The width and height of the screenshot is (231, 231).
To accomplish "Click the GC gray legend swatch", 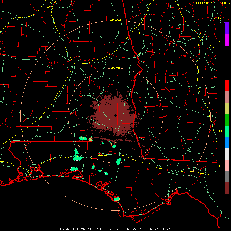I will click(x=227, y=177).
